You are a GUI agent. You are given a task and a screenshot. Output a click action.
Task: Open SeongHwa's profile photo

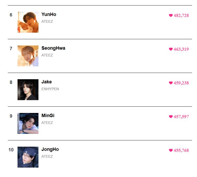click(x=28, y=56)
